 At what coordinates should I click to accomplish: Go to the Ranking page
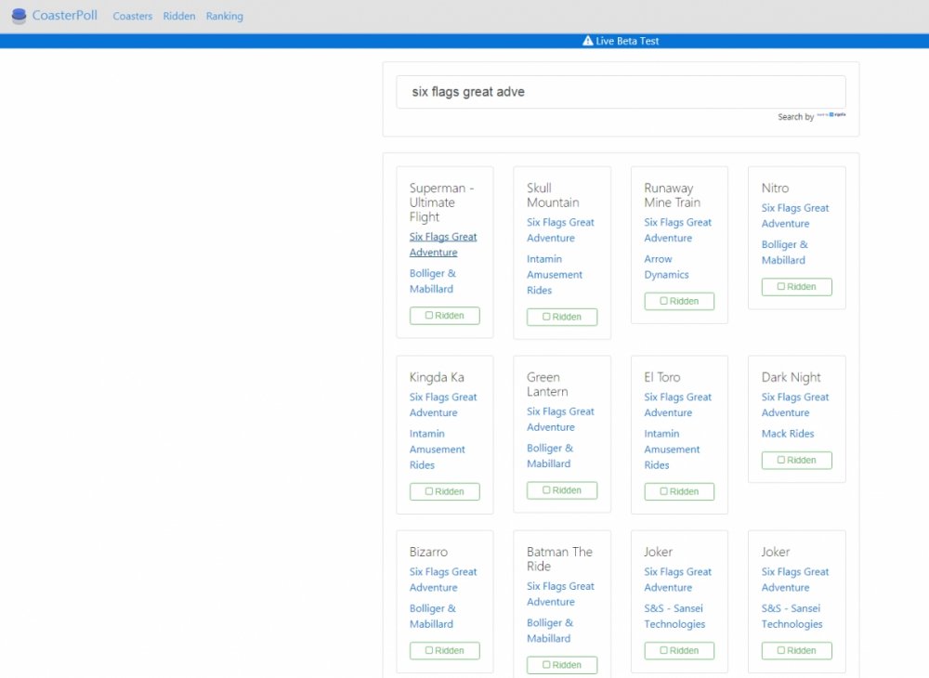point(225,16)
